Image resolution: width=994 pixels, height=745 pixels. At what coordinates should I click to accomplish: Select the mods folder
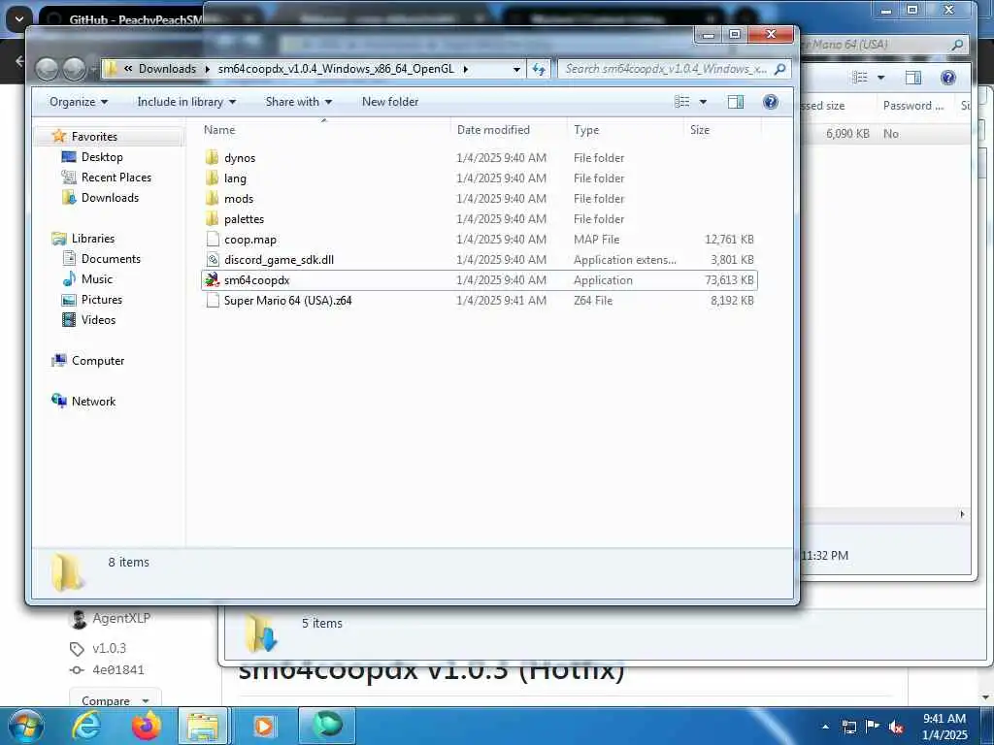pos(239,198)
